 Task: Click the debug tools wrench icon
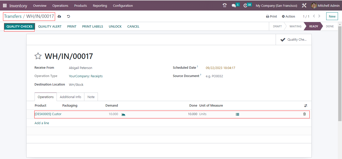pos(304,6)
